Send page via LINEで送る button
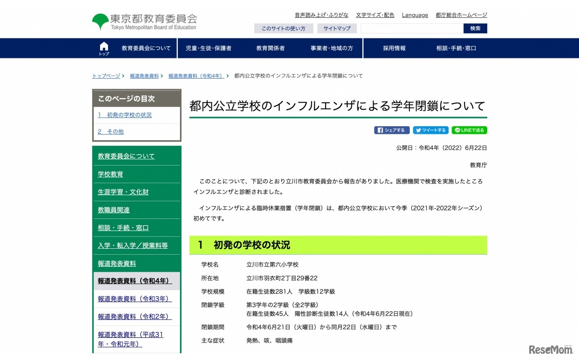579x360 pixels. tap(469, 130)
